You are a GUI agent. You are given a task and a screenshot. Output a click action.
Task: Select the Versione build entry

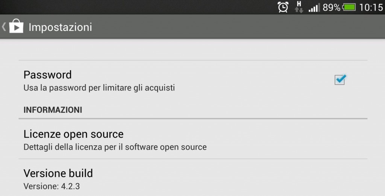click(193, 178)
